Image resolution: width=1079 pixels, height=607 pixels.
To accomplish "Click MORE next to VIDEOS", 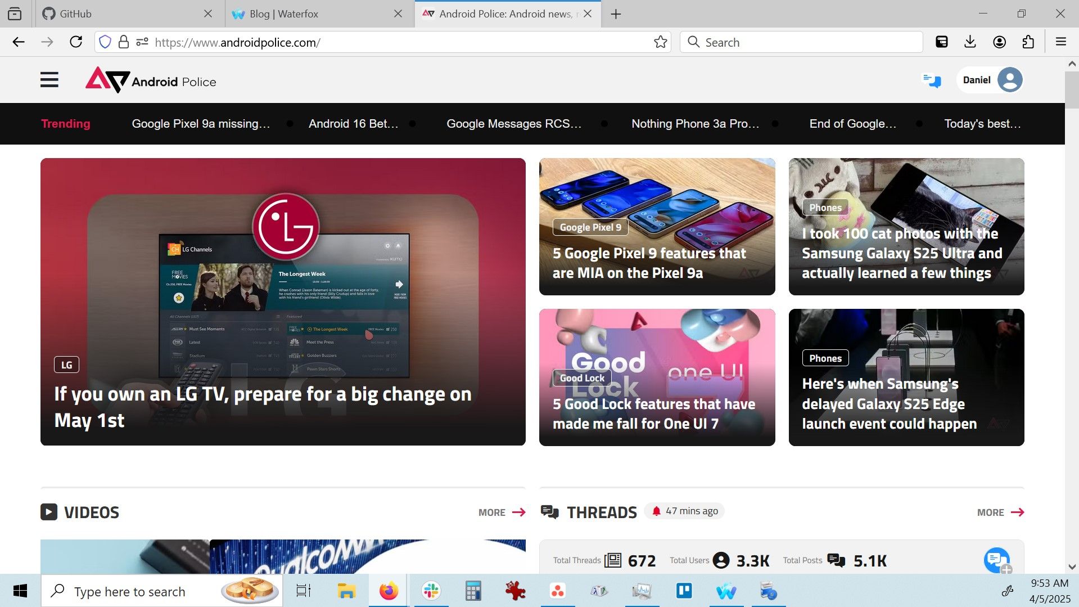I will [x=502, y=512].
